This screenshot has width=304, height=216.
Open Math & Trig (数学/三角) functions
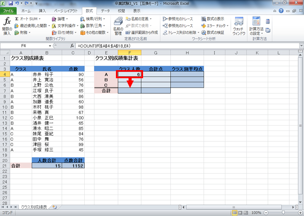pos(93,26)
